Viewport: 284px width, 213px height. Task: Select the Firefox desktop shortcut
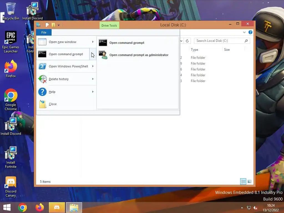coord(11,69)
